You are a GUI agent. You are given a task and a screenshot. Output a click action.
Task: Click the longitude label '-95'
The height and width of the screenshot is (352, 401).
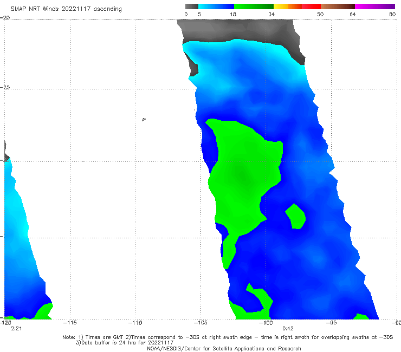click(332, 323)
